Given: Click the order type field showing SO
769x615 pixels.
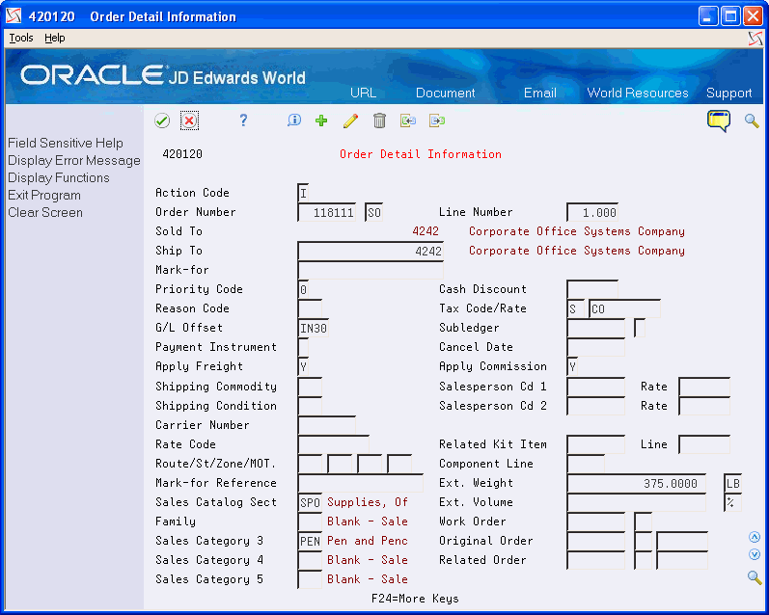Looking at the screenshot, I should 373,212.
